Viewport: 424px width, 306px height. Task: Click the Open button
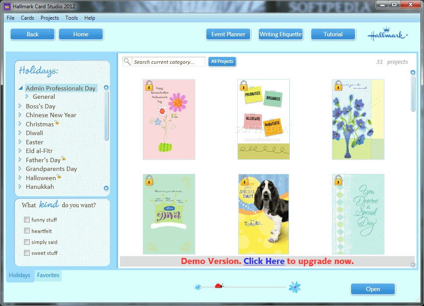point(373,289)
